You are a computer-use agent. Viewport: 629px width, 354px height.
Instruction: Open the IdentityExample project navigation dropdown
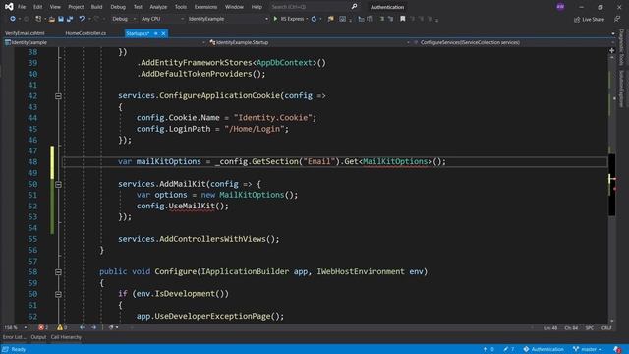(105, 42)
